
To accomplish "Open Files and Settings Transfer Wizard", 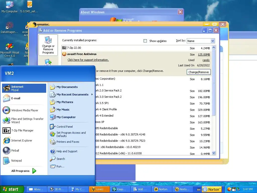I will (24, 120).
